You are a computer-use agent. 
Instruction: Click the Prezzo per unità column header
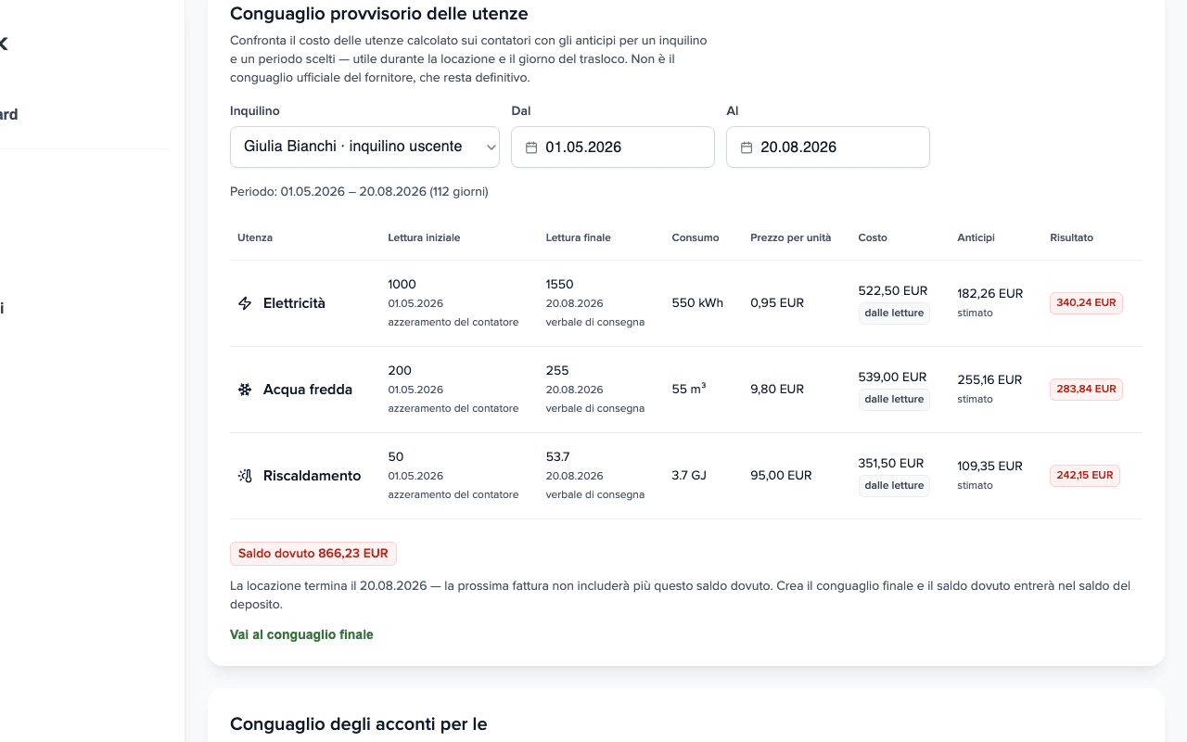[x=790, y=237]
